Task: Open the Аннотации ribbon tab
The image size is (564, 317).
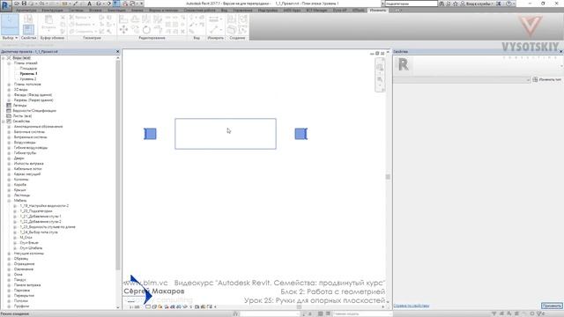Action: click(116, 11)
